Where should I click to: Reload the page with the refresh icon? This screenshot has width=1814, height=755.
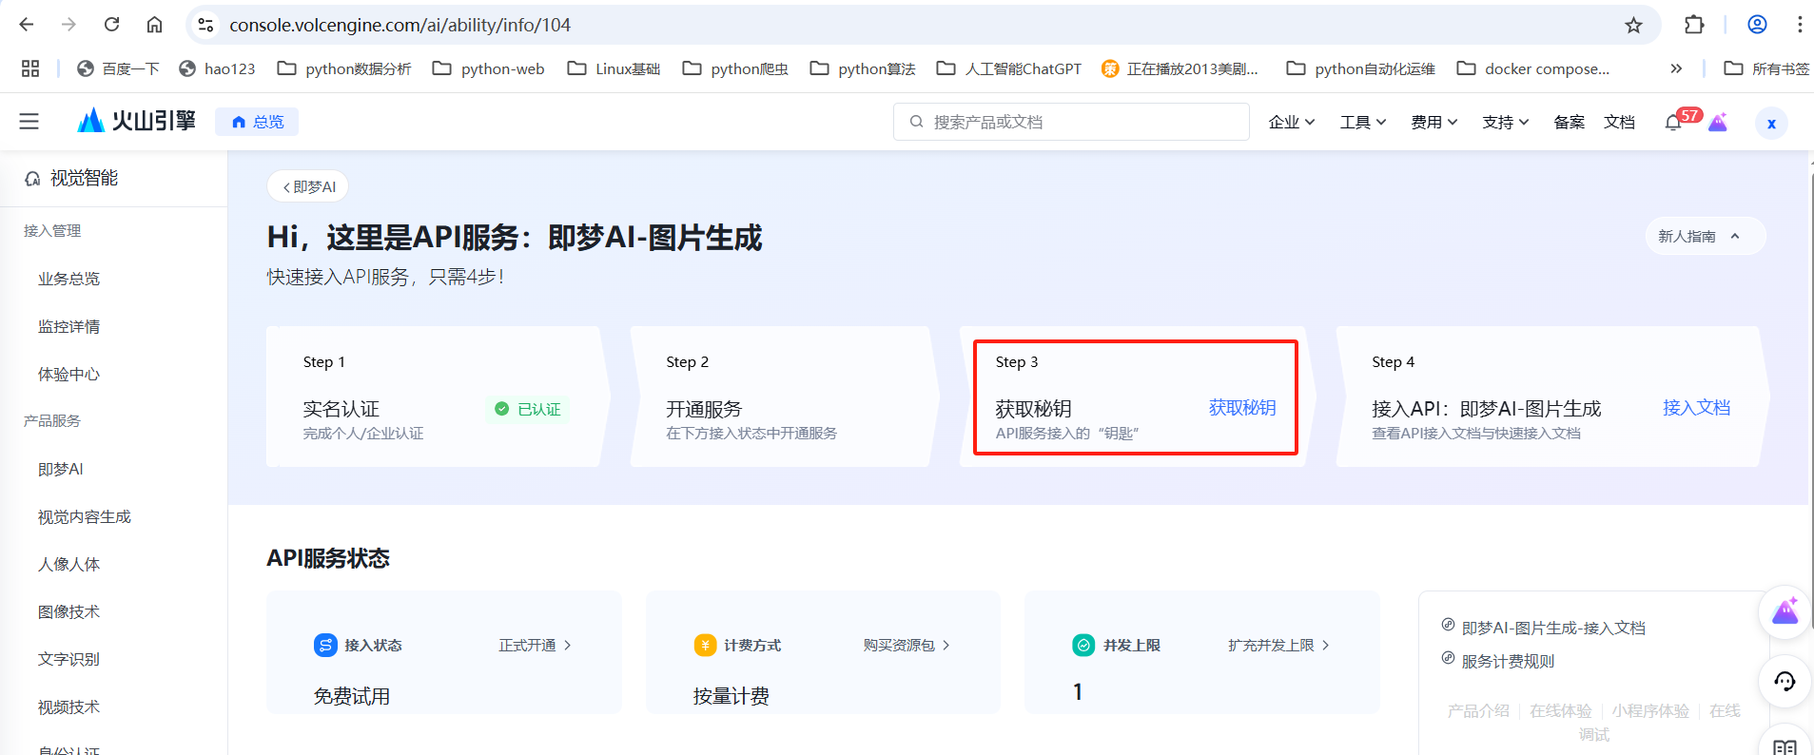click(111, 25)
